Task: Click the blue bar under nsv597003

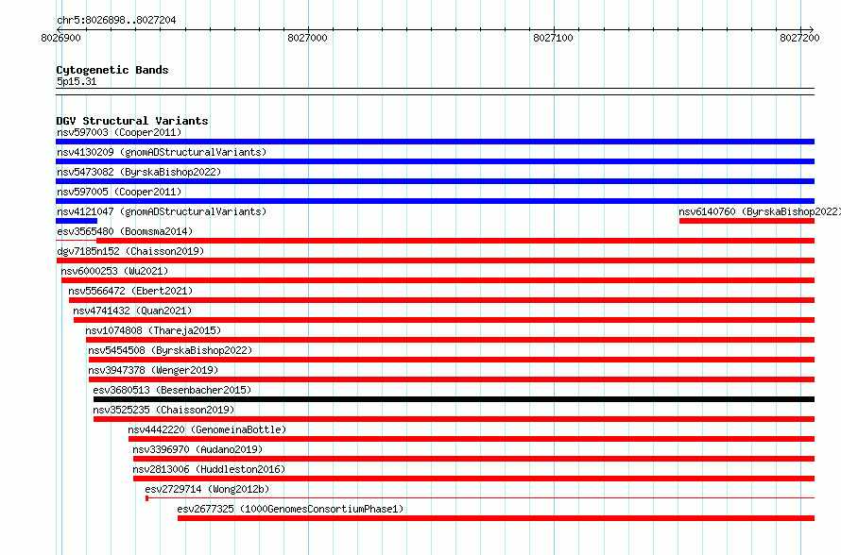Action: pyautogui.click(x=435, y=142)
